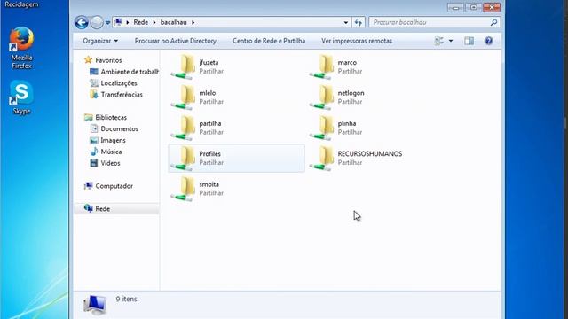Open Documentos library
This screenshot has height=319, width=568.
119,128
